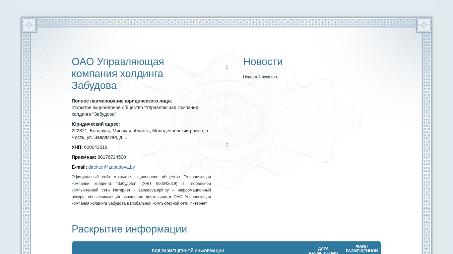Click the Файл размещенной column header
Image resolution: width=453 pixels, height=254 pixels.
tap(362, 249)
